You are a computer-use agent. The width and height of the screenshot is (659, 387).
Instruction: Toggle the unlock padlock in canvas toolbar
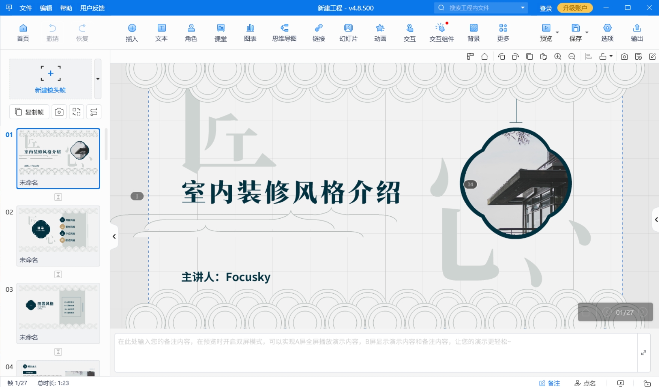pos(603,56)
